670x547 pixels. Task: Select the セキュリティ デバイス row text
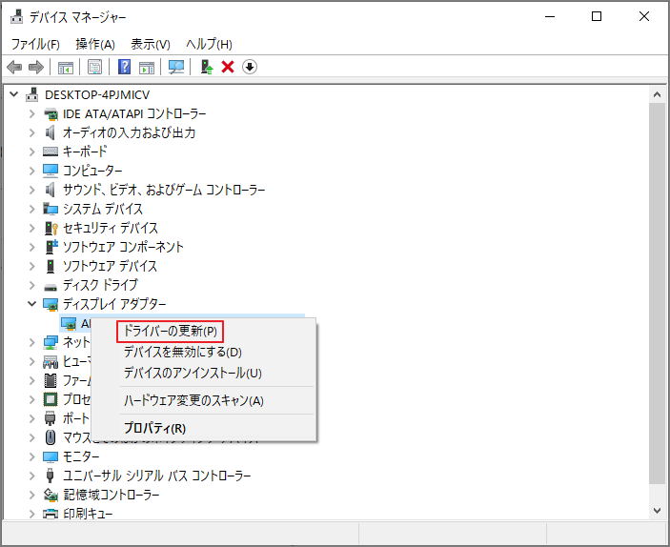click(111, 228)
